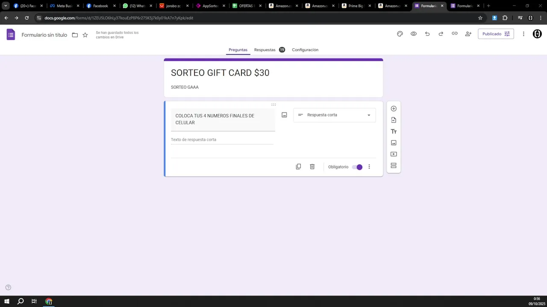Click the Texto de respuesta corta placeholder
The image size is (547, 307).
pos(194,140)
